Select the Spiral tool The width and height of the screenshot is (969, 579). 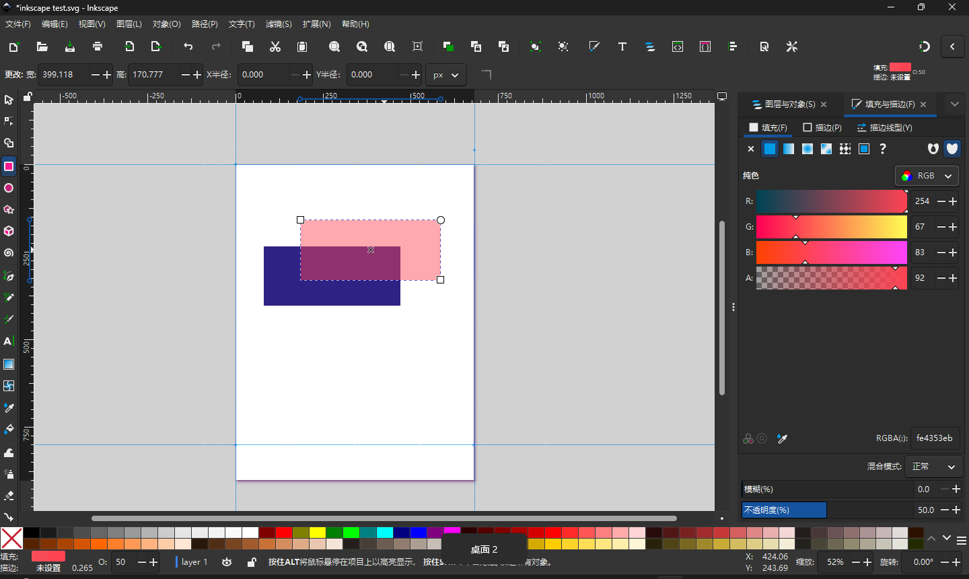(9, 253)
